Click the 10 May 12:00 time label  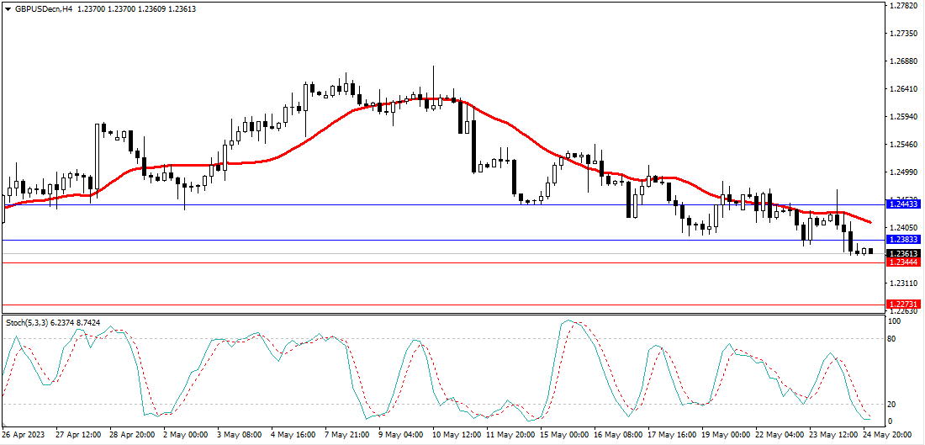pyautogui.click(x=457, y=434)
